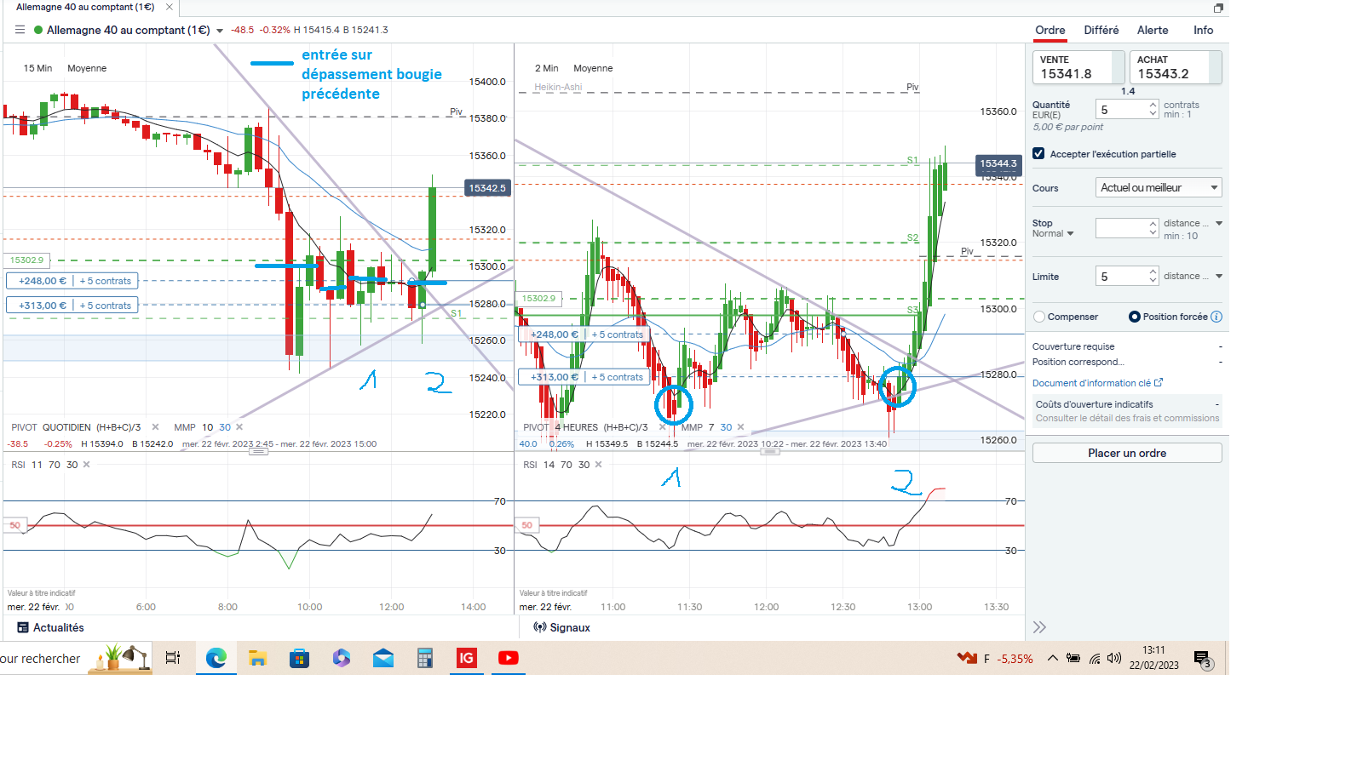Uncheck Accepter l'exécution partielle checkbox
The width and height of the screenshot is (1363, 766).
tap(1038, 154)
